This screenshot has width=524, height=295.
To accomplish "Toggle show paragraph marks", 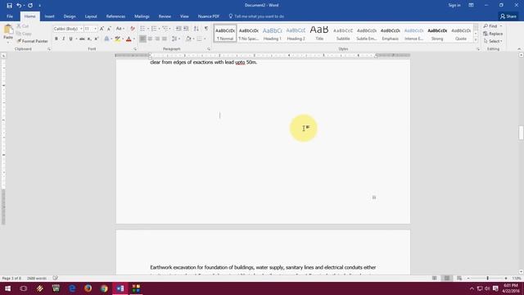I will [206, 29].
